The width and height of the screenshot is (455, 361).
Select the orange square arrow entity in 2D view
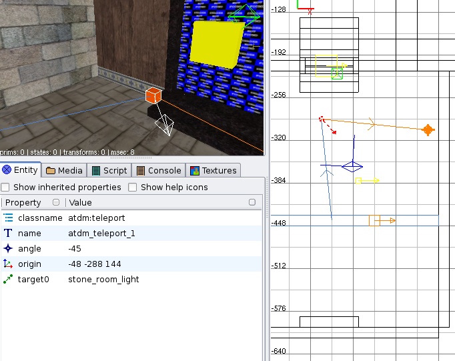[x=374, y=221]
